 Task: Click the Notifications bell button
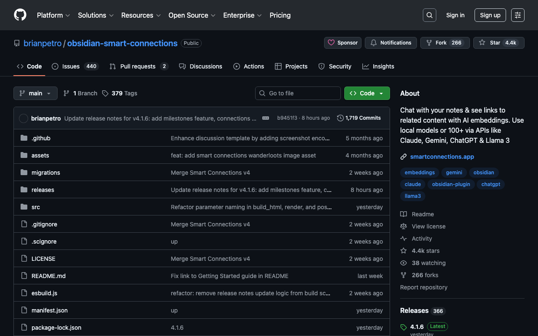pyautogui.click(x=390, y=43)
